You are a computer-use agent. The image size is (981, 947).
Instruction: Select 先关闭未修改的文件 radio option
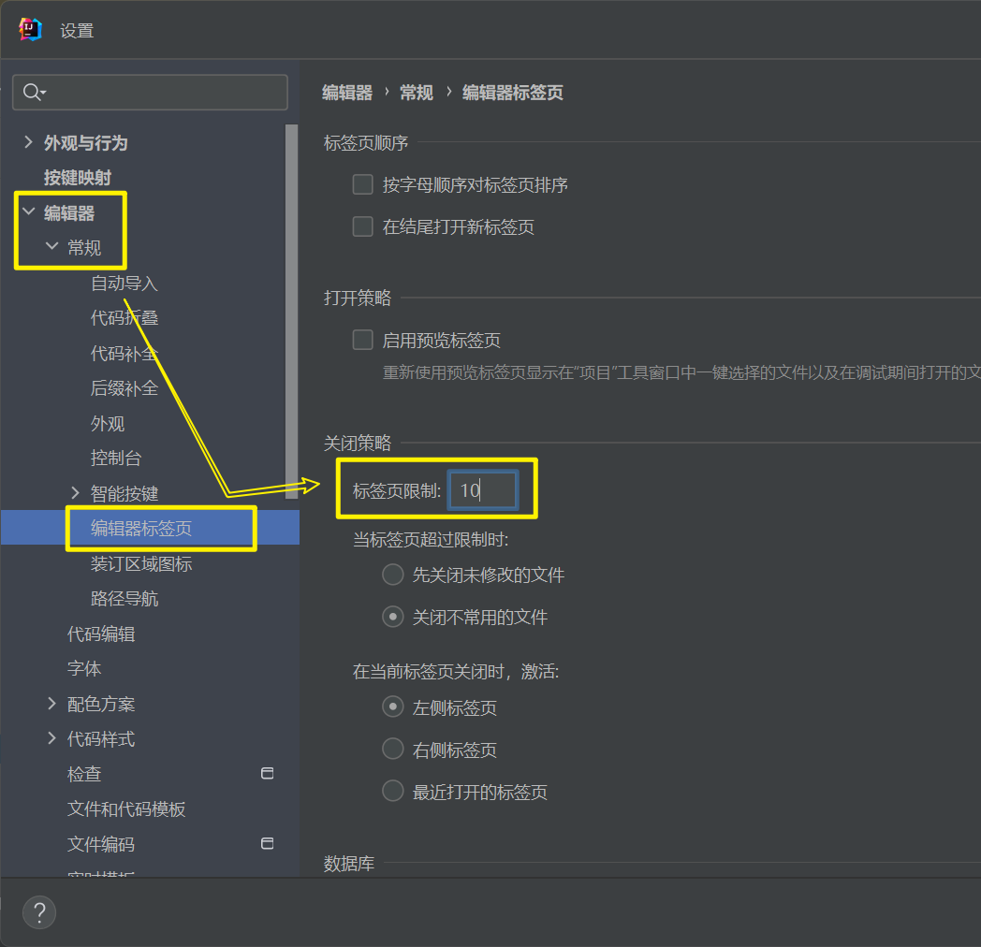pos(393,575)
